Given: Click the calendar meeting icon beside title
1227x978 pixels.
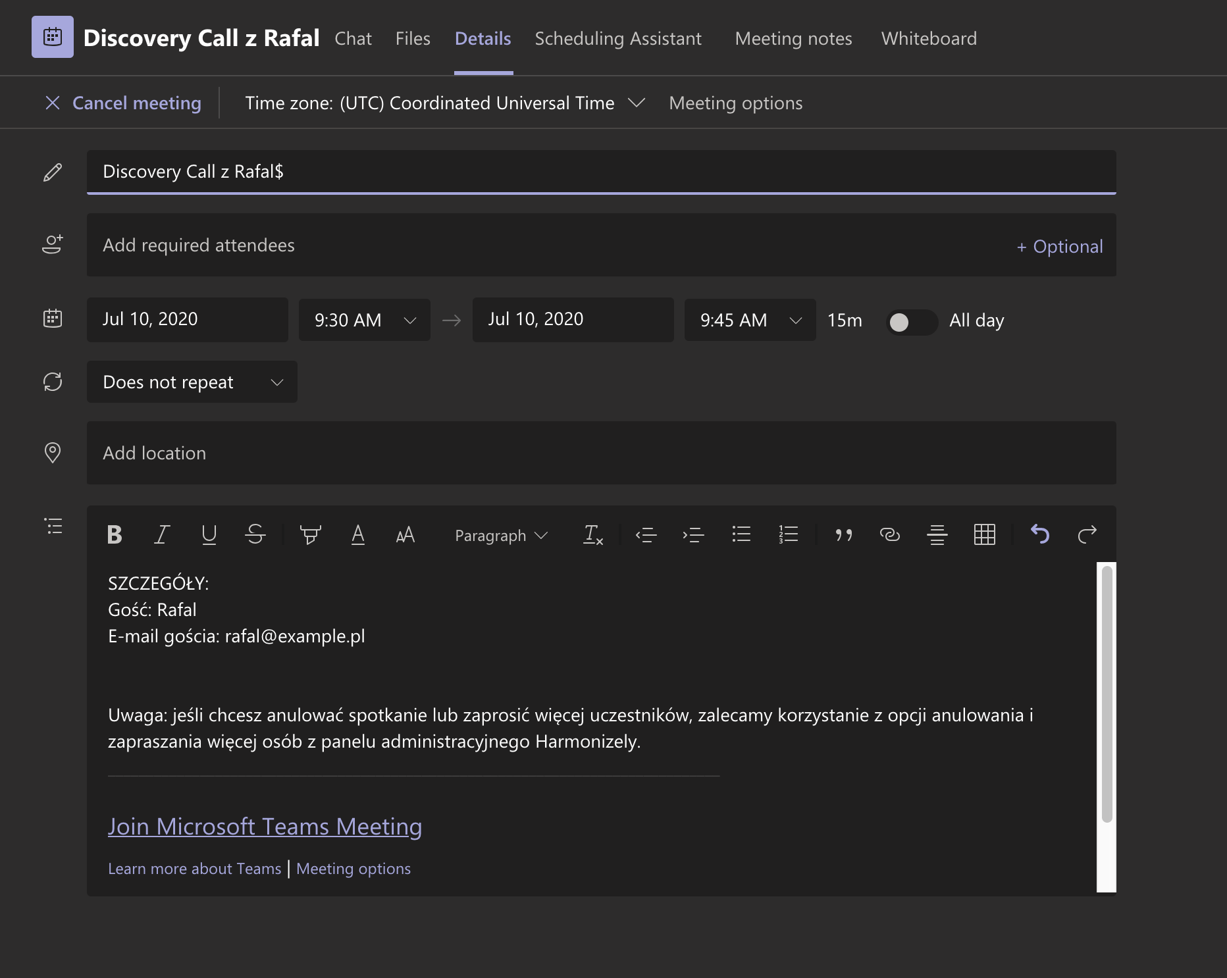Looking at the screenshot, I should click(x=53, y=37).
